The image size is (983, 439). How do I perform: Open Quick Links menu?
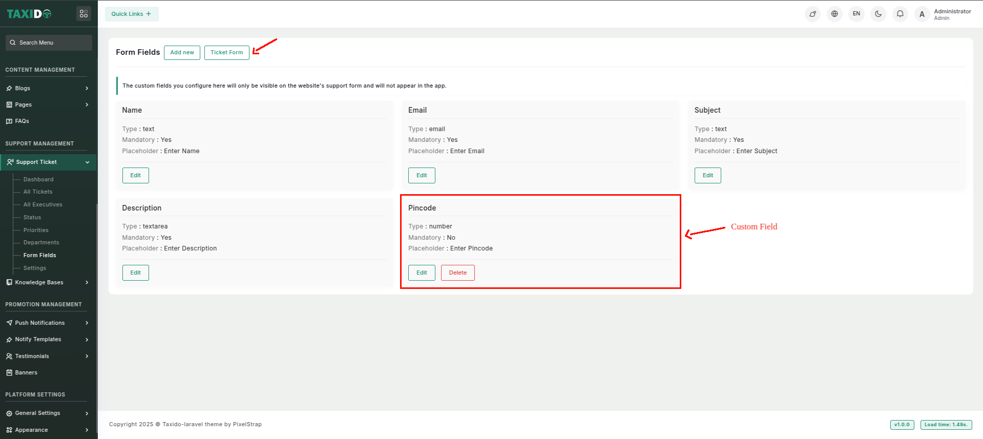[x=132, y=14]
